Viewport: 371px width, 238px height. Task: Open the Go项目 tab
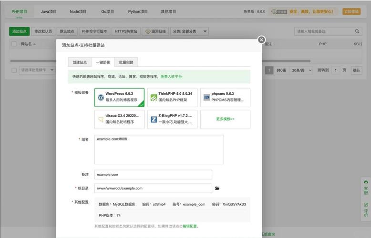108,11
